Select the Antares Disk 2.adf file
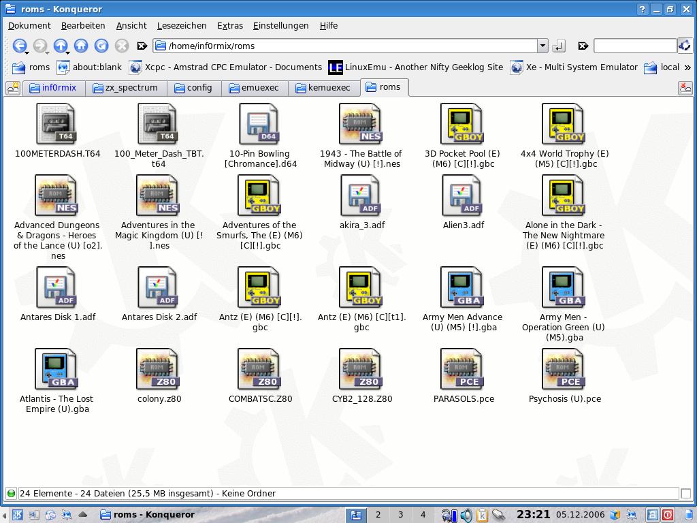The height and width of the screenshot is (523, 697). point(157,287)
